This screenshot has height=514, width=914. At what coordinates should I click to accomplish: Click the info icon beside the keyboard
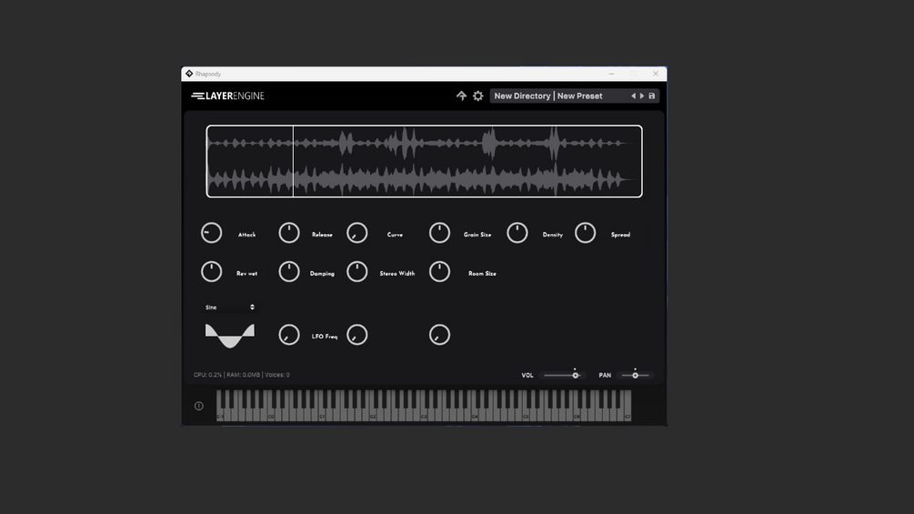pyautogui.click(x=199, y=406)
